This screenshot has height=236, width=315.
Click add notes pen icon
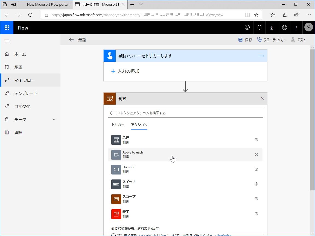point(284,15)
